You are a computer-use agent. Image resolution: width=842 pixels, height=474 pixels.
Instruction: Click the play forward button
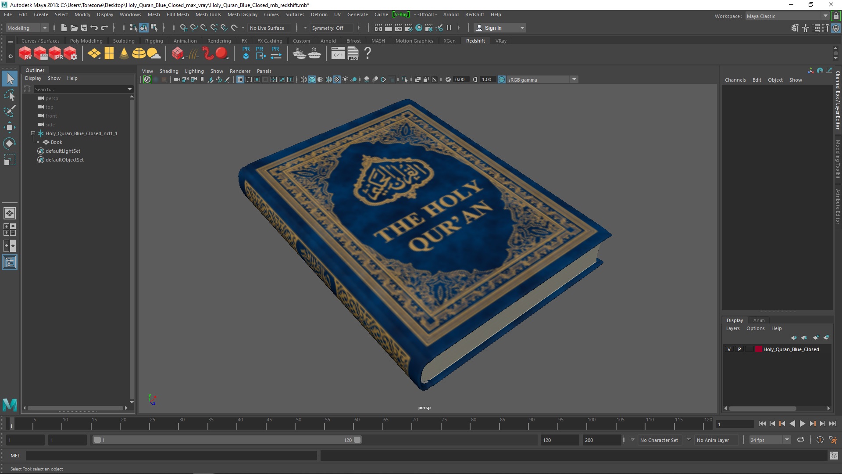(x=802, y=424)
